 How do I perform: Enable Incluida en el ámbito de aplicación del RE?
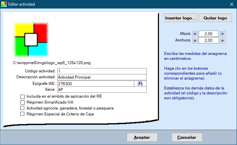[23, 97]
